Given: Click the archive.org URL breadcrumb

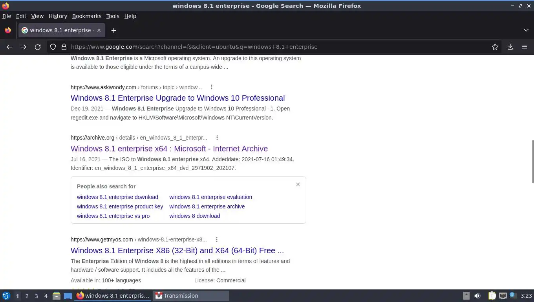Looking at the screenshot, I should pyautogui.click(x=139, y=138).
